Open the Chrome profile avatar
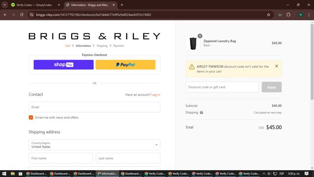Screen dimensions: 314x177 click(301, 15)
